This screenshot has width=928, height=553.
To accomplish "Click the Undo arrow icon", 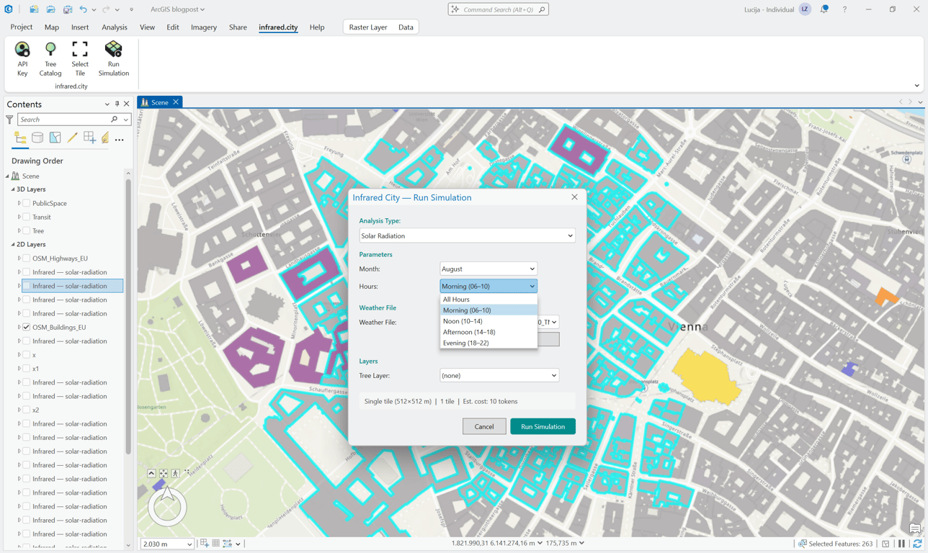I will coord(83,9).
